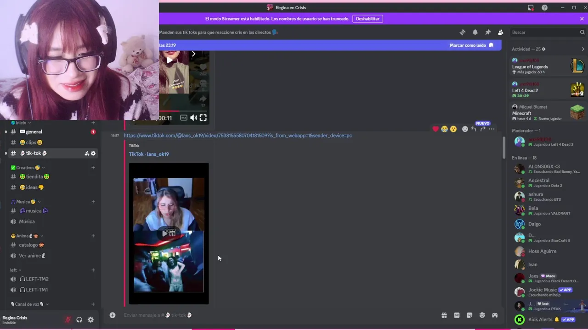588x330 pixels.
Task: Open the TikTok video URL link
Action: [237, 136]
